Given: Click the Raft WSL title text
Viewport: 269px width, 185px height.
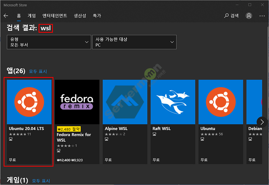Looking at the screenshot, I should coord(162,128).
